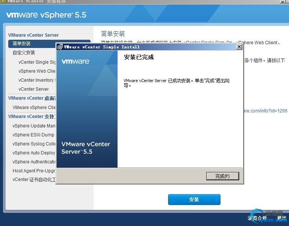
Task: Click the VMware vCenter Server section header
Action: pos(34,35)
